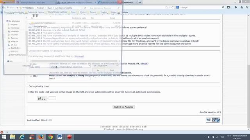250x140 pixels.
Task: Launch Internet Explorer from the taskbar
Action: 22,137
